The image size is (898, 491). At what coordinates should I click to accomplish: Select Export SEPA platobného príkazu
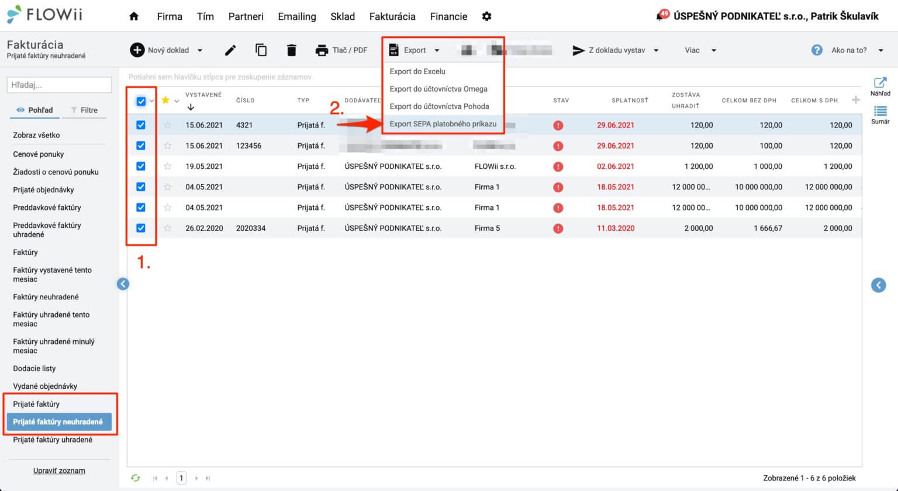(x=443, y=124)
